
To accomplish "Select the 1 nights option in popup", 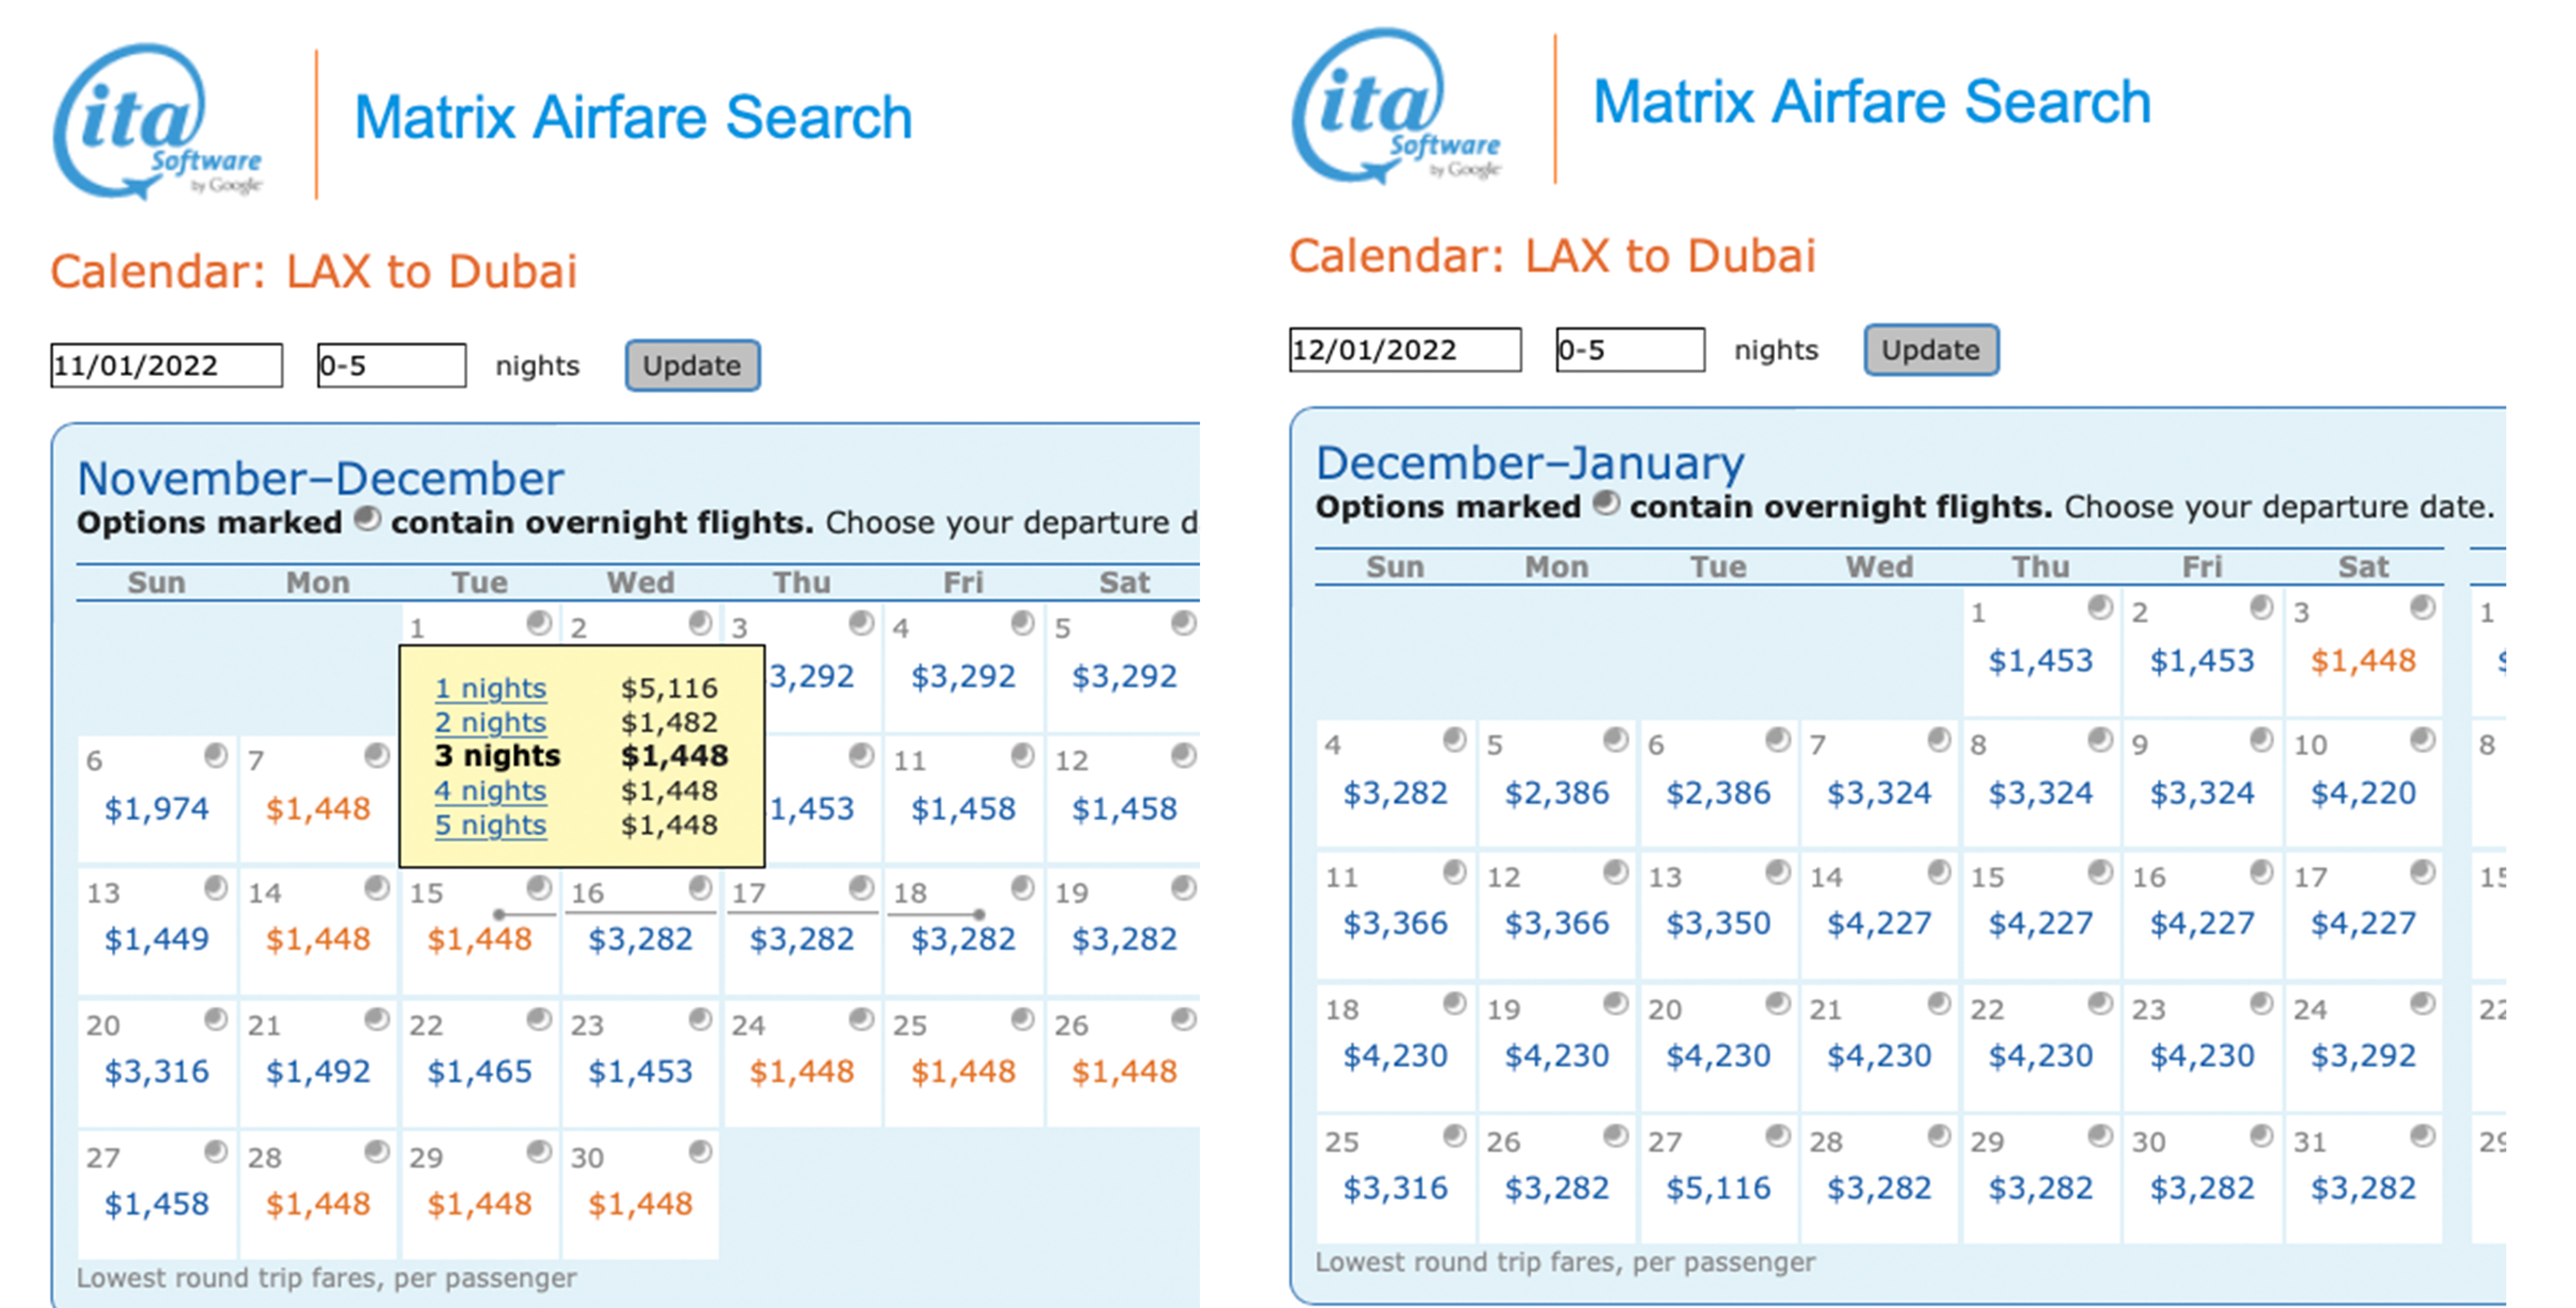I will click(x=490, y=688).
